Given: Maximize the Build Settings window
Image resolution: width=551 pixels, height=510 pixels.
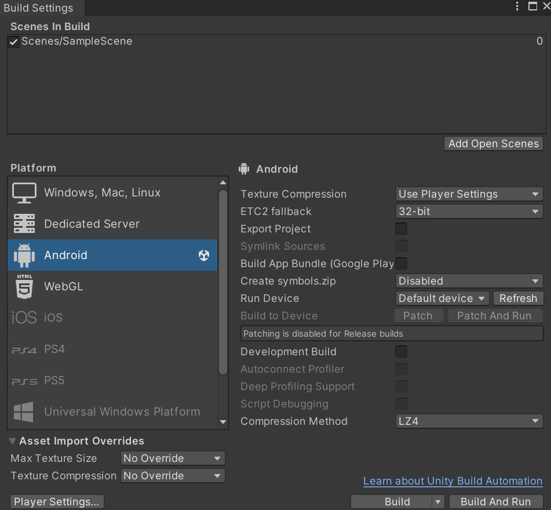Looking at the screenshot, I should pos(532,6).
